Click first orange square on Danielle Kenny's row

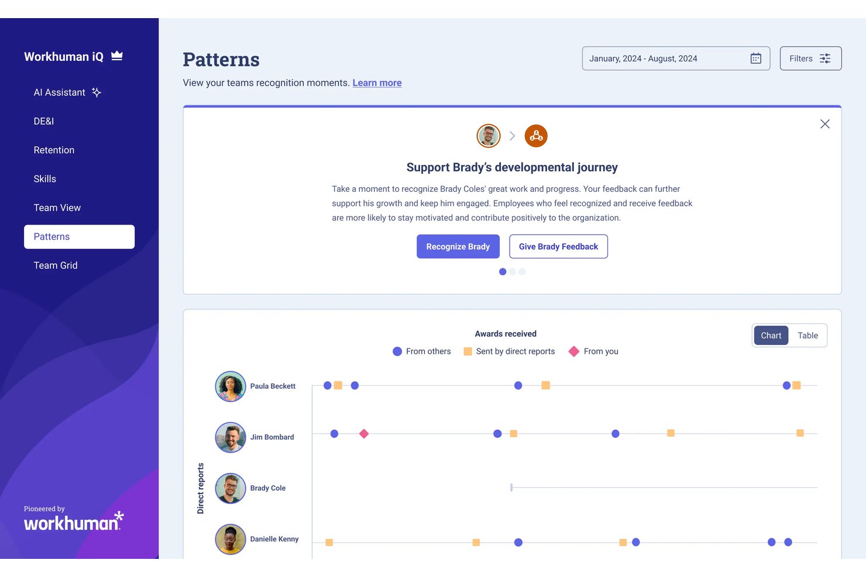[329, 543]
